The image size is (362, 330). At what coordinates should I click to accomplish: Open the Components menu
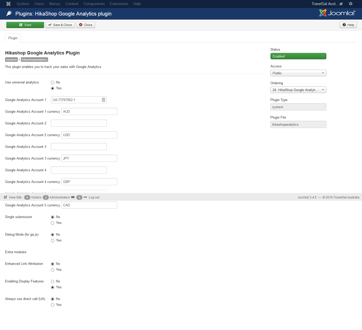(94, 4)
